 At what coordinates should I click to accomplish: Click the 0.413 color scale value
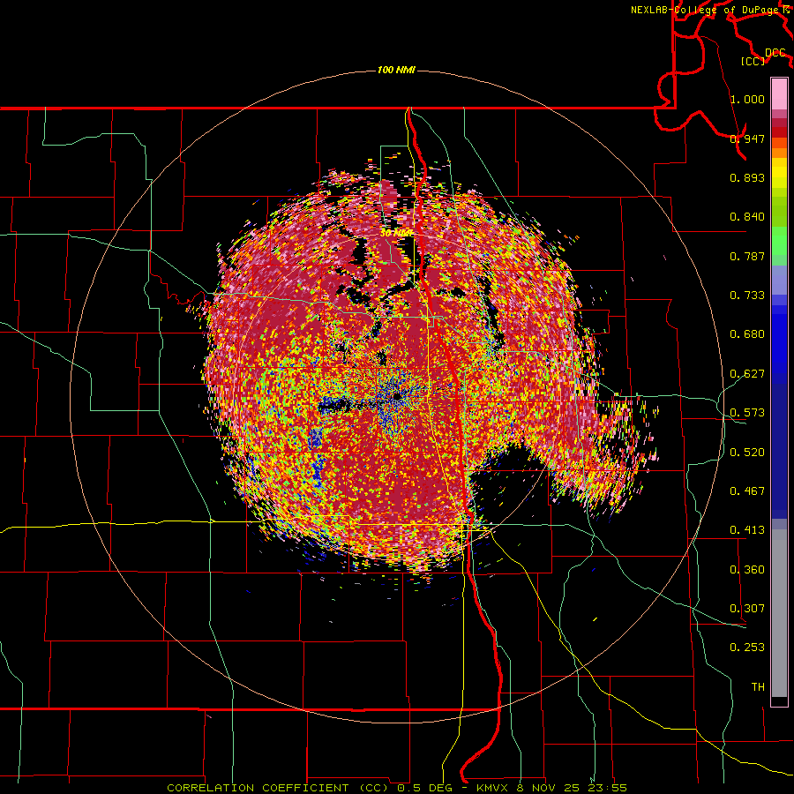(747, 530)
